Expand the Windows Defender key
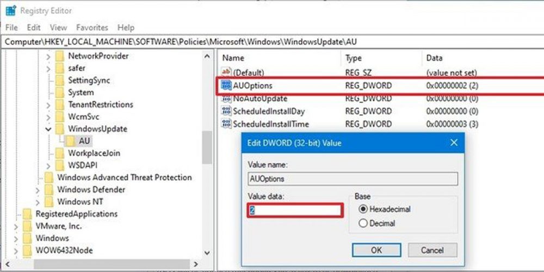The height and width of the screenshot is (272, 544). coord(37,190)
